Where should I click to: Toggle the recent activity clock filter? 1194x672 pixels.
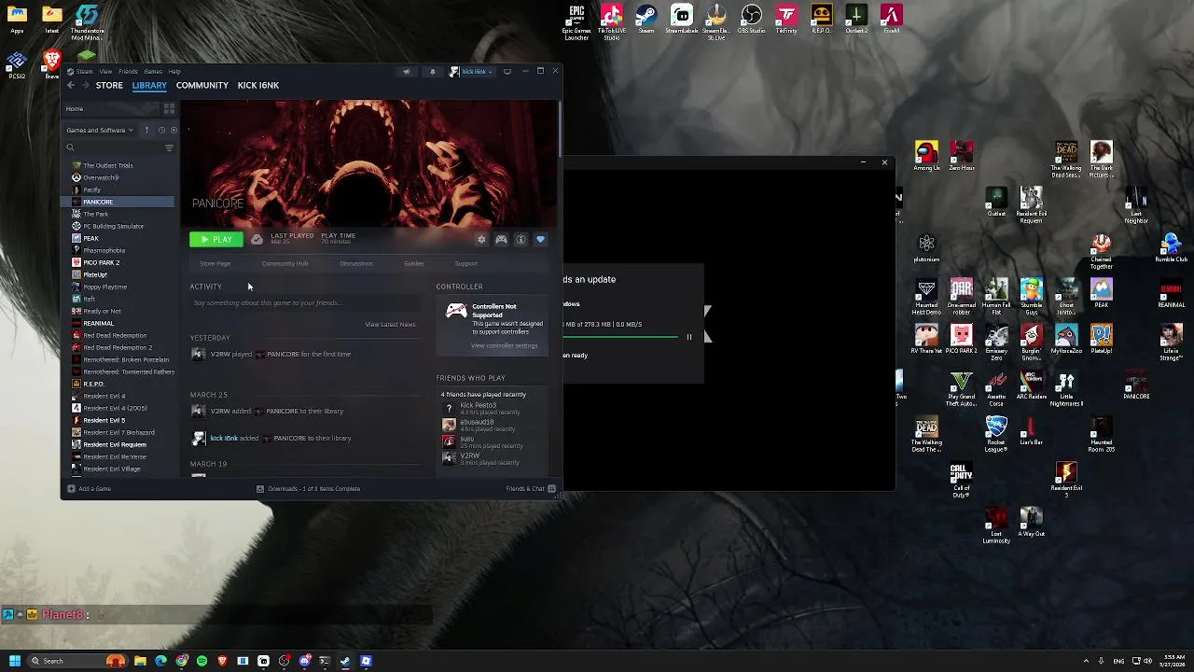pyautogui.click(x=161, y=130)
